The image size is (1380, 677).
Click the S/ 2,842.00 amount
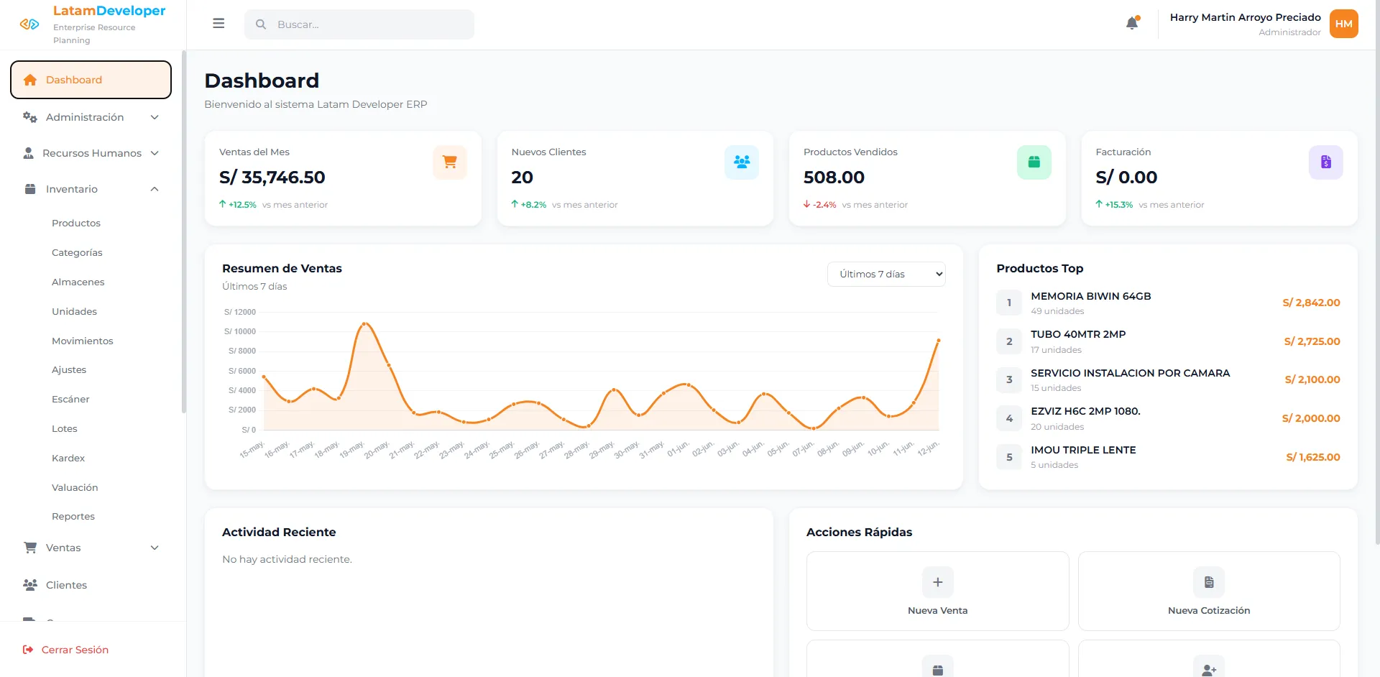point(1311,303)
